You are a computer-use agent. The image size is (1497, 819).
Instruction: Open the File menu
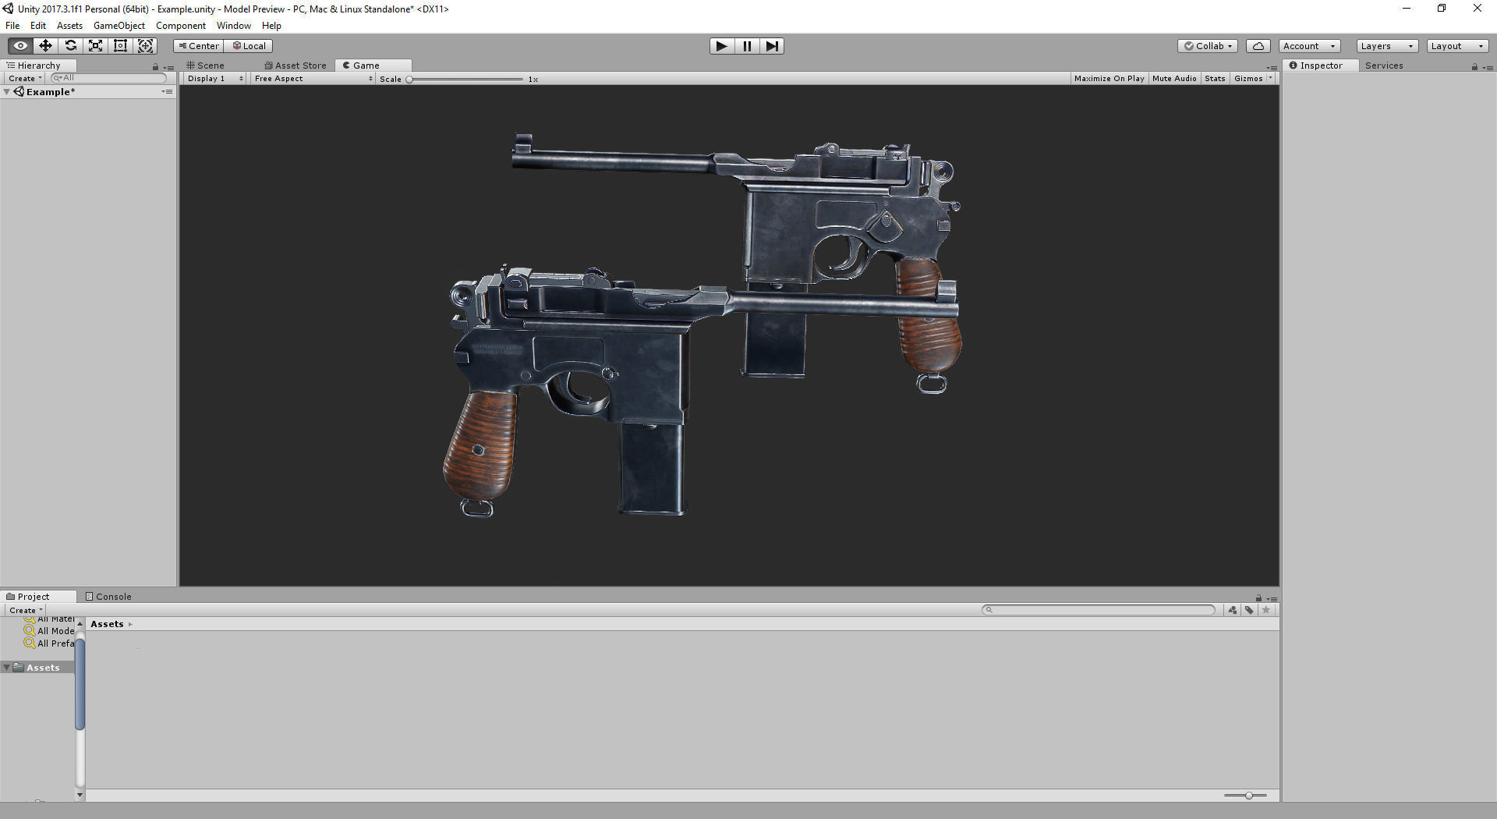click(x=12, y=26)
